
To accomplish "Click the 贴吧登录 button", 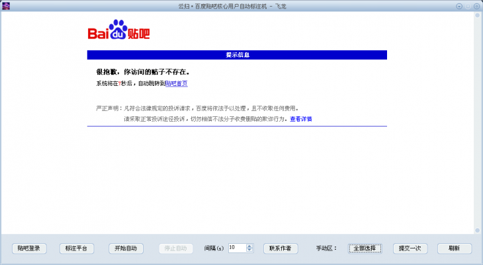I will (29, 248).
